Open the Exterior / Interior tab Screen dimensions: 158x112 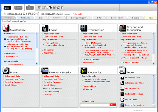click(117, 18)
